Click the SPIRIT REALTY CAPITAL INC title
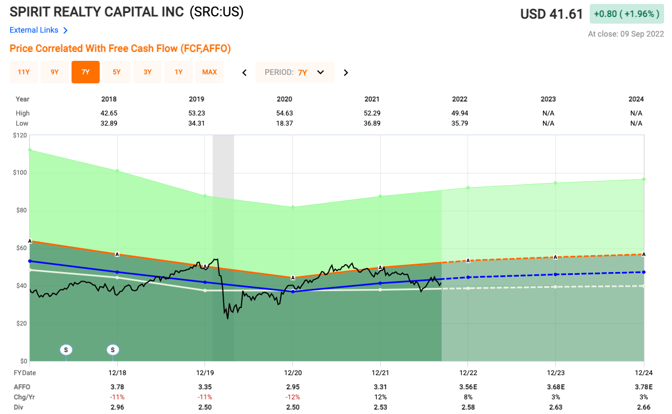672x414 pixels. coord(97,12)
